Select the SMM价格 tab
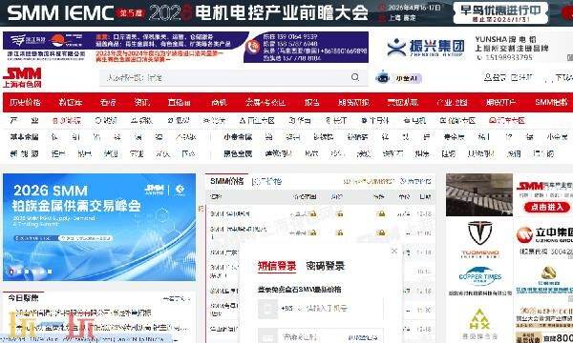 pos(226,181)
